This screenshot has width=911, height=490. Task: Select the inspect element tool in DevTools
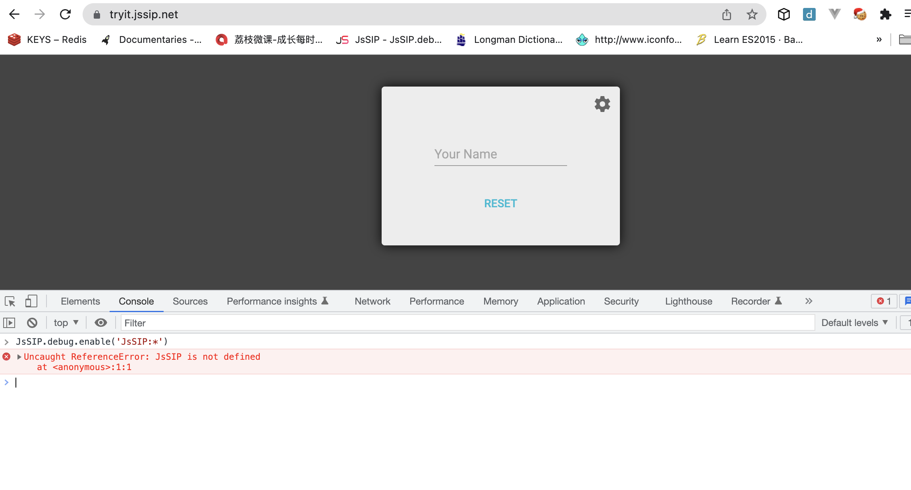coord(9,301)
